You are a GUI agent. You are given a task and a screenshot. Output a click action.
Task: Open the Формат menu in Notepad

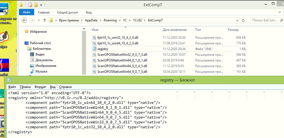[40, 87]
